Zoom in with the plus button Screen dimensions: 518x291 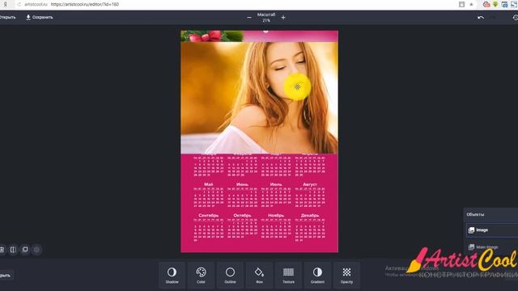pos(283,18)
